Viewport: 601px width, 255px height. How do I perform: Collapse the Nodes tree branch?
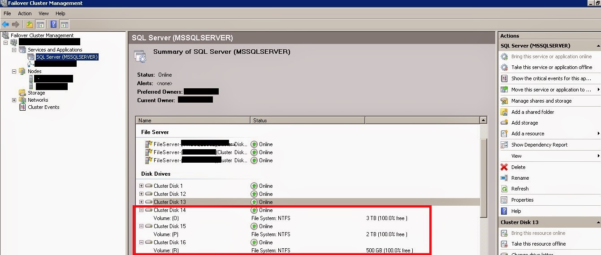coord(14,71)
